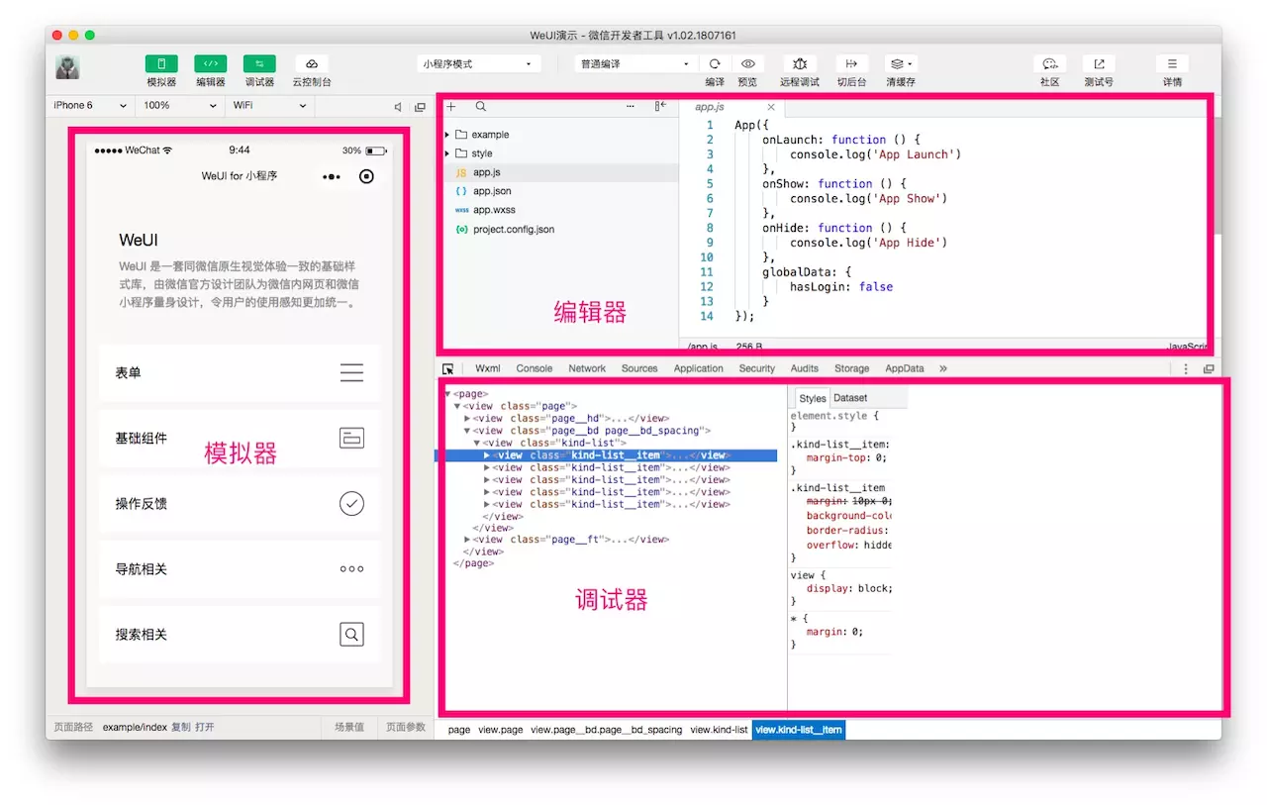This screenshot has height=805, width=1267.
Task: Toggle the 模拟器 simulator panel button
Action: [161, 63]
